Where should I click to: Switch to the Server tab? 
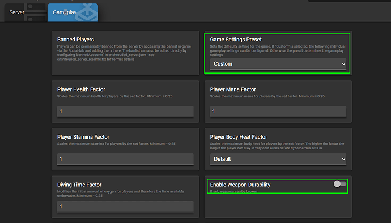(25, 12)
